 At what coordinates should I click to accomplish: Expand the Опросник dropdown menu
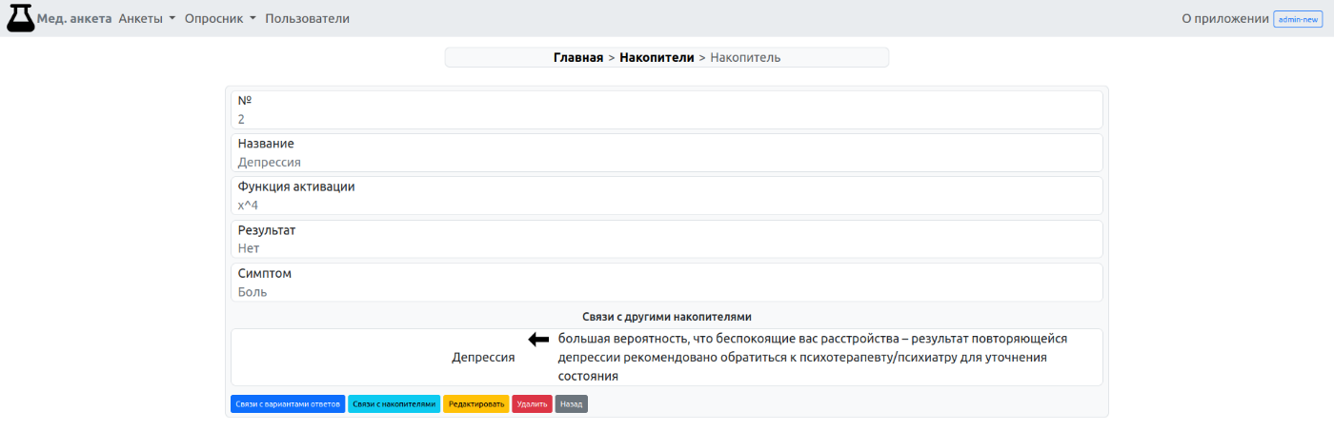click(220, 18)
